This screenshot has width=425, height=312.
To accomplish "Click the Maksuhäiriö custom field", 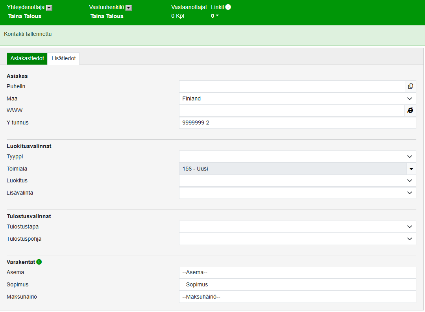I will [297, 297].
